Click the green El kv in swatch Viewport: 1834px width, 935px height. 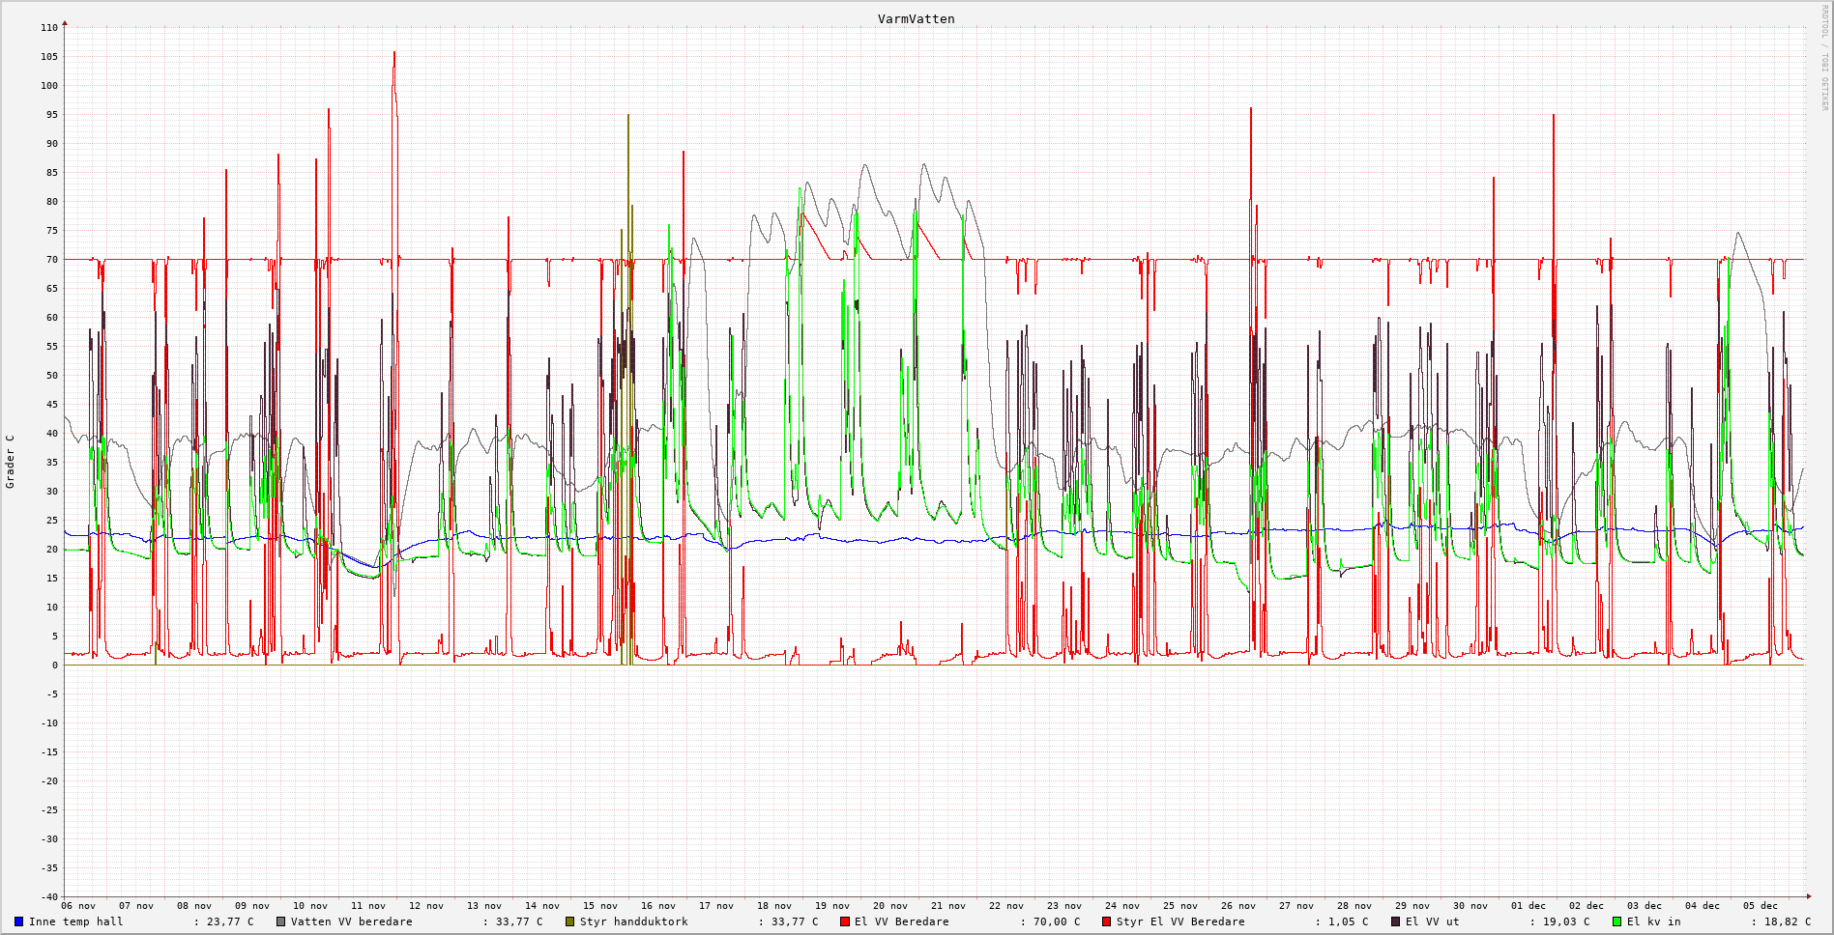tap(1617, 921)
